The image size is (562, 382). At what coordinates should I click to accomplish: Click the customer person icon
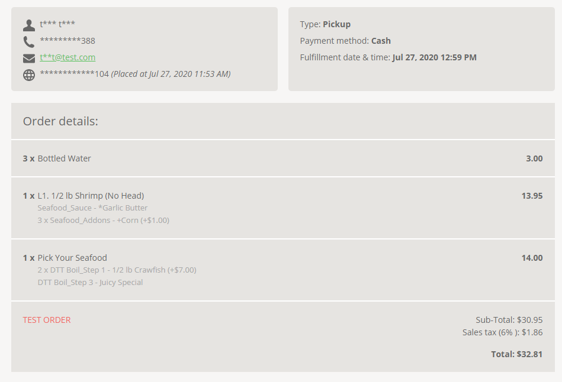pyautogui.click(x=29, y=25)
